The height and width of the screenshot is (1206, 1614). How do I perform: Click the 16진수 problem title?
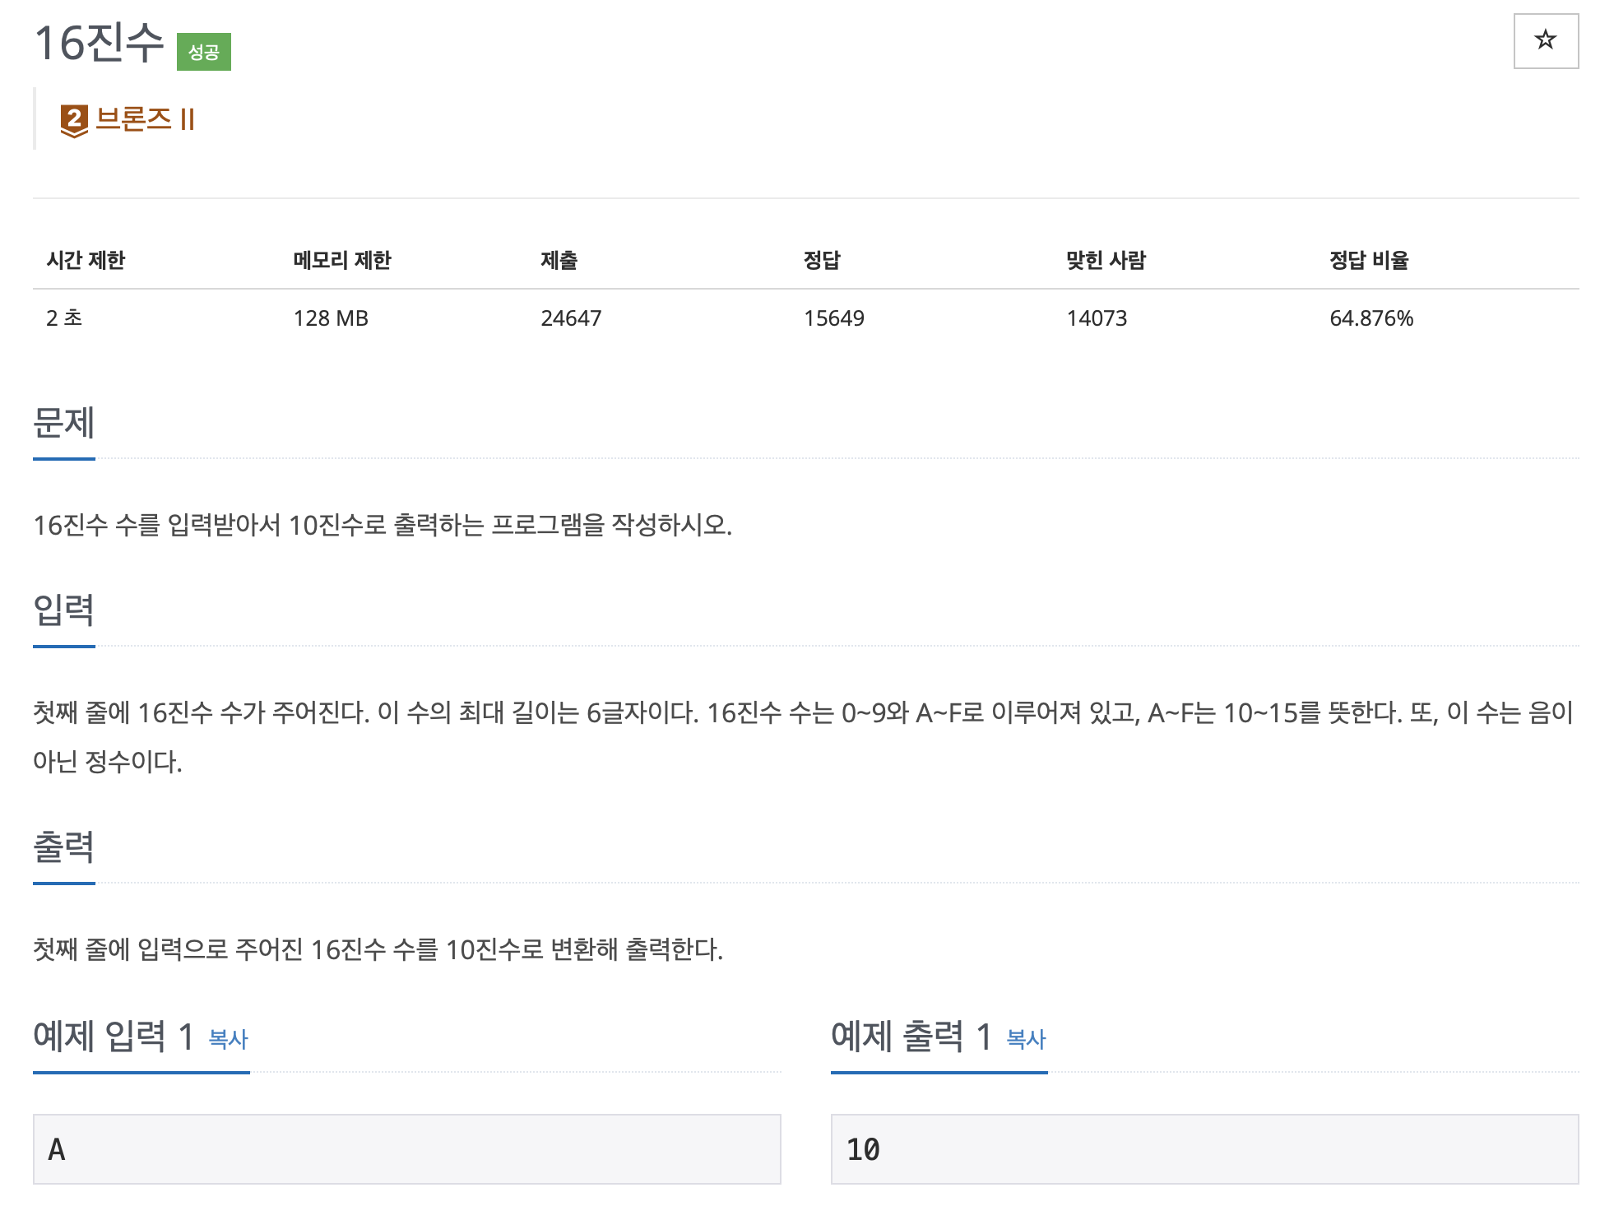coord(99,43)
